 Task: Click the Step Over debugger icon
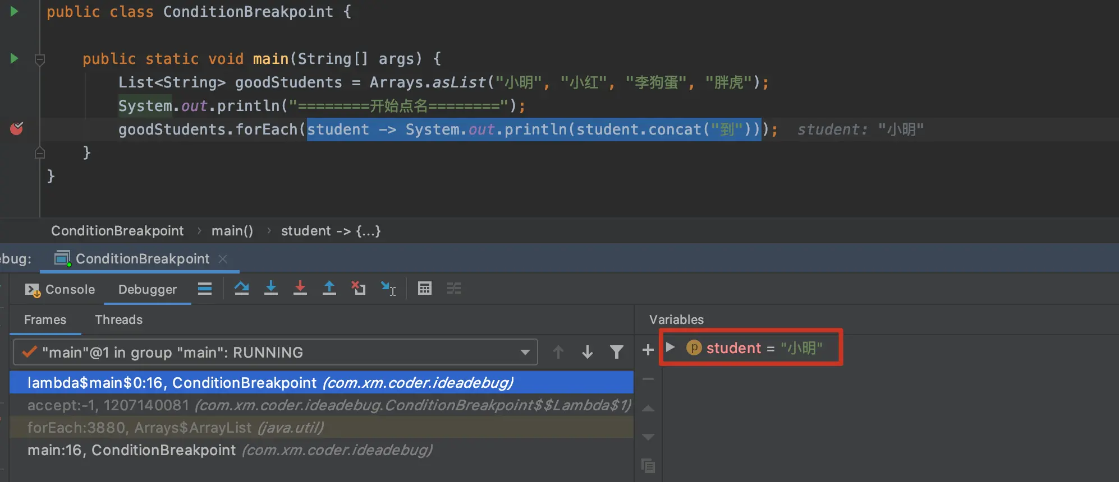(242, 288)
